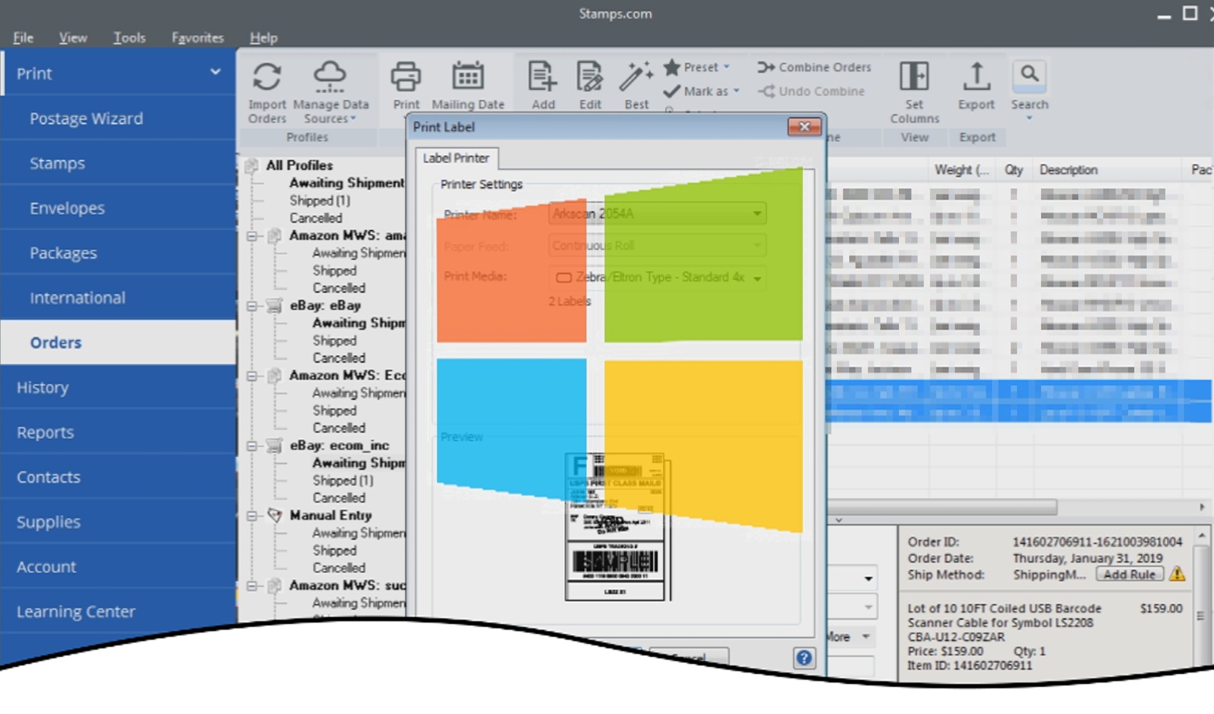Go to Stamps in sidebar
The width and height of the screenshot is (1214, 714).
[x=118, y=164]
